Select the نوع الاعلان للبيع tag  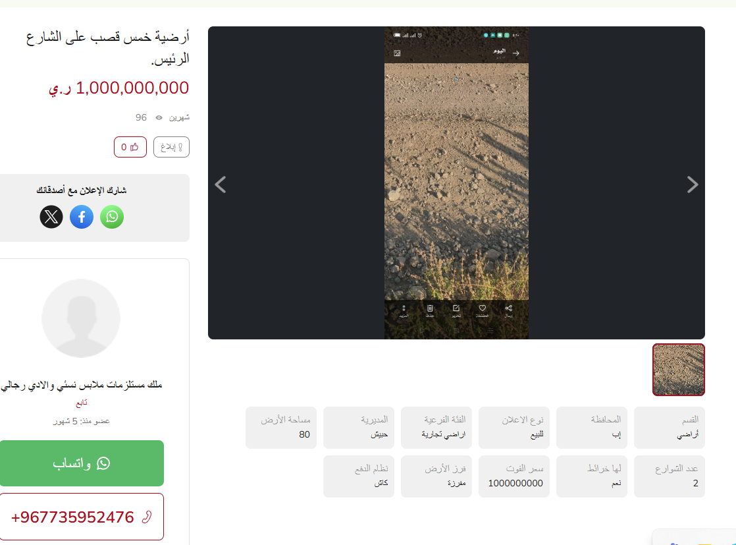pos(514,428)
